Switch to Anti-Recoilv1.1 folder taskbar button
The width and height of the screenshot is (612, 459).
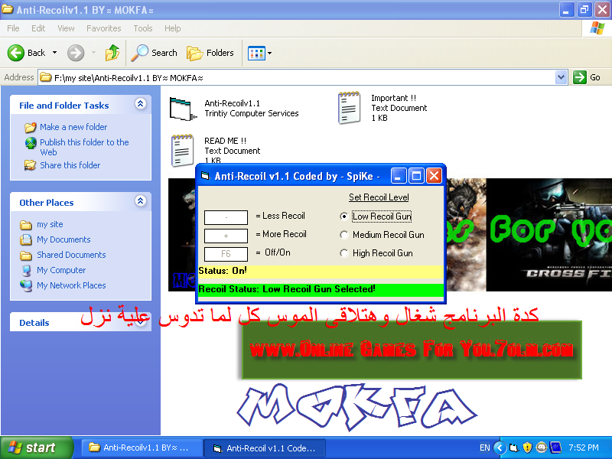142,448
